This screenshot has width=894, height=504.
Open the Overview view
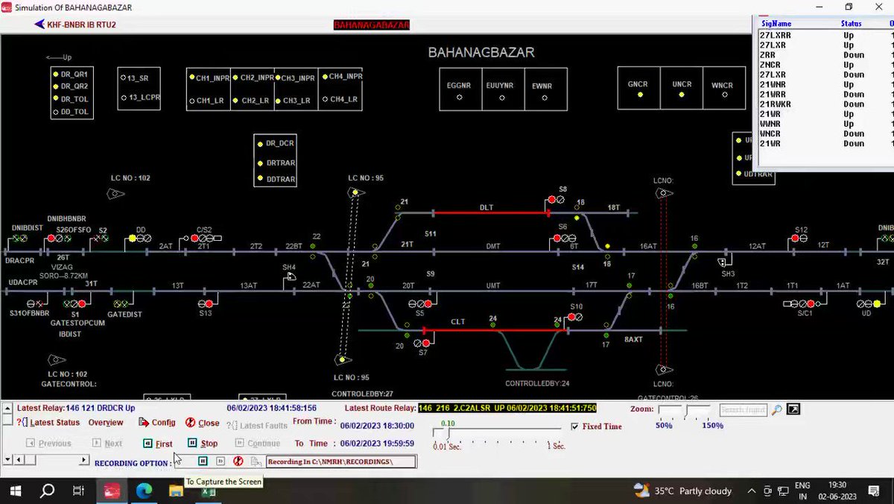[106, 423]
